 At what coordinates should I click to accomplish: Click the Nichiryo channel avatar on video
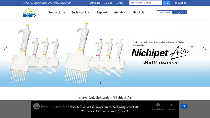(x=36, y=106)
